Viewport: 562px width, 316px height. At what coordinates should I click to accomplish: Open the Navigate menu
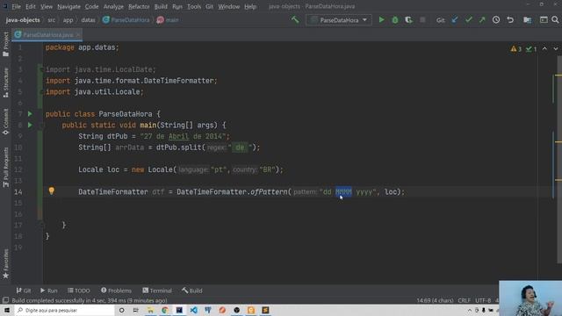[x=68, y=6]
